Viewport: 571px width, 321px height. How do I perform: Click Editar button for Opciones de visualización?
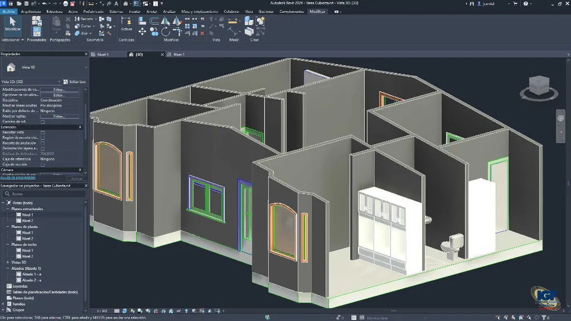59,95
